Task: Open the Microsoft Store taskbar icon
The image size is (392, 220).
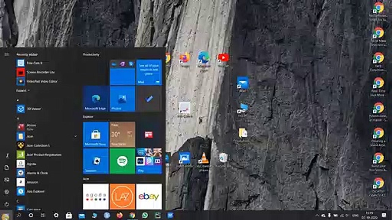Action: [x=69, y=215]
